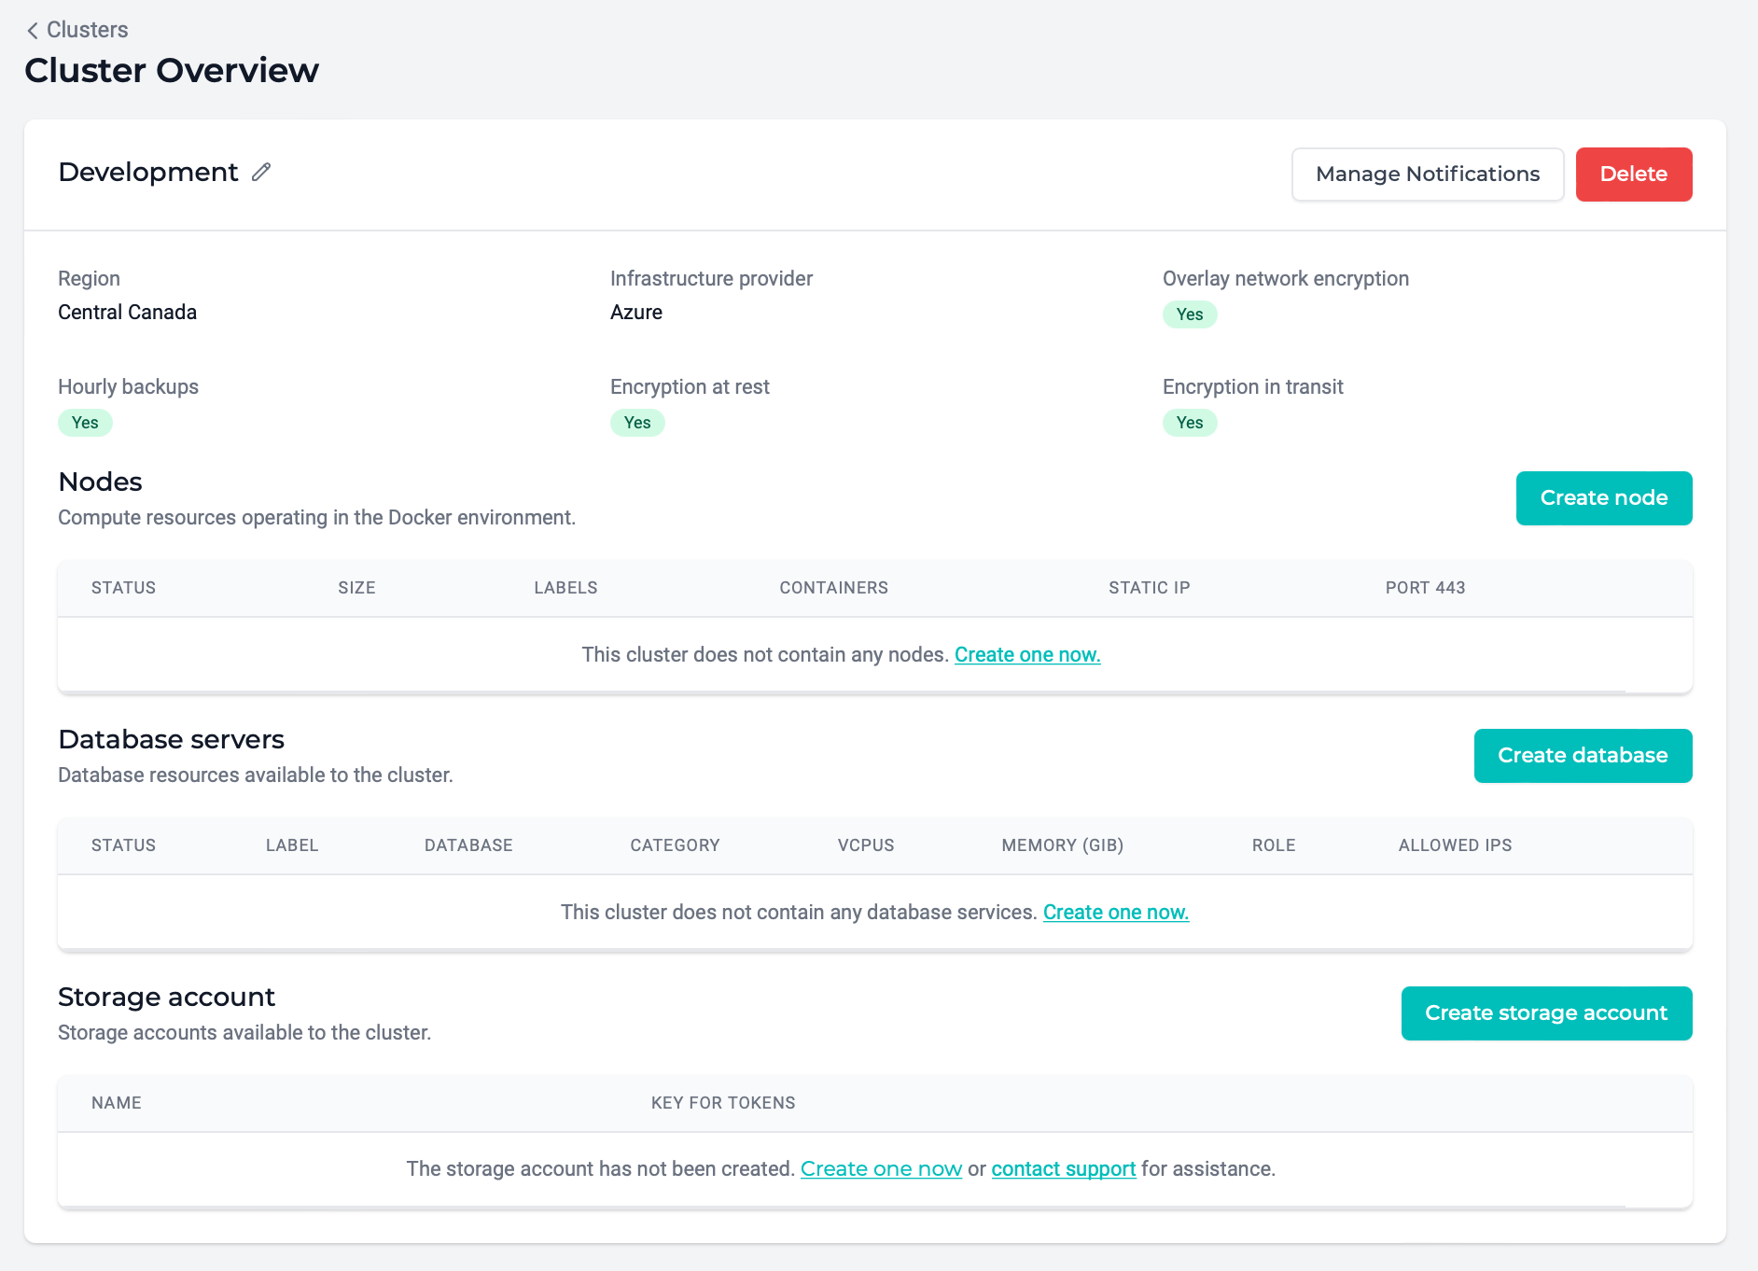Follow "Create one now" link in Nodes table

click(x=1026, y=655)
